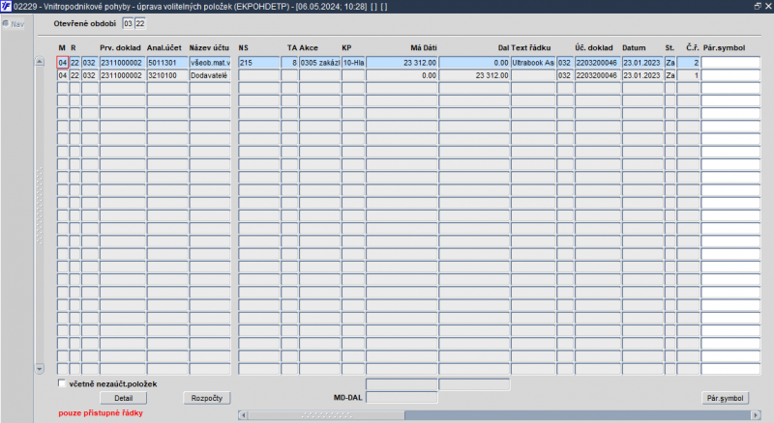This screenshot has height=423, width=774.
Task: Click Úč. doklad 2203200046 in second row
Action: [x=598, y=75]
